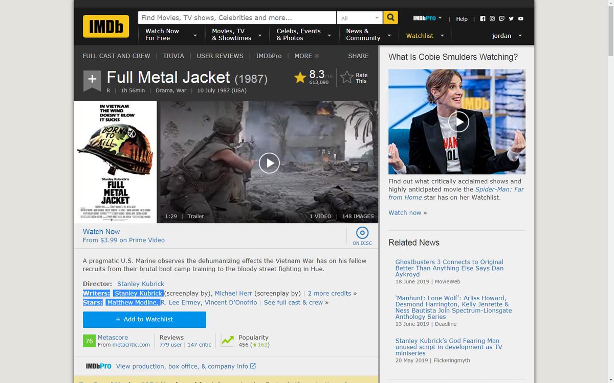Image resolution: width=614 pixels, height=383 pixels.
Task: Open the Manhunt: Lone Wolf news article
Action: (453, 307)
